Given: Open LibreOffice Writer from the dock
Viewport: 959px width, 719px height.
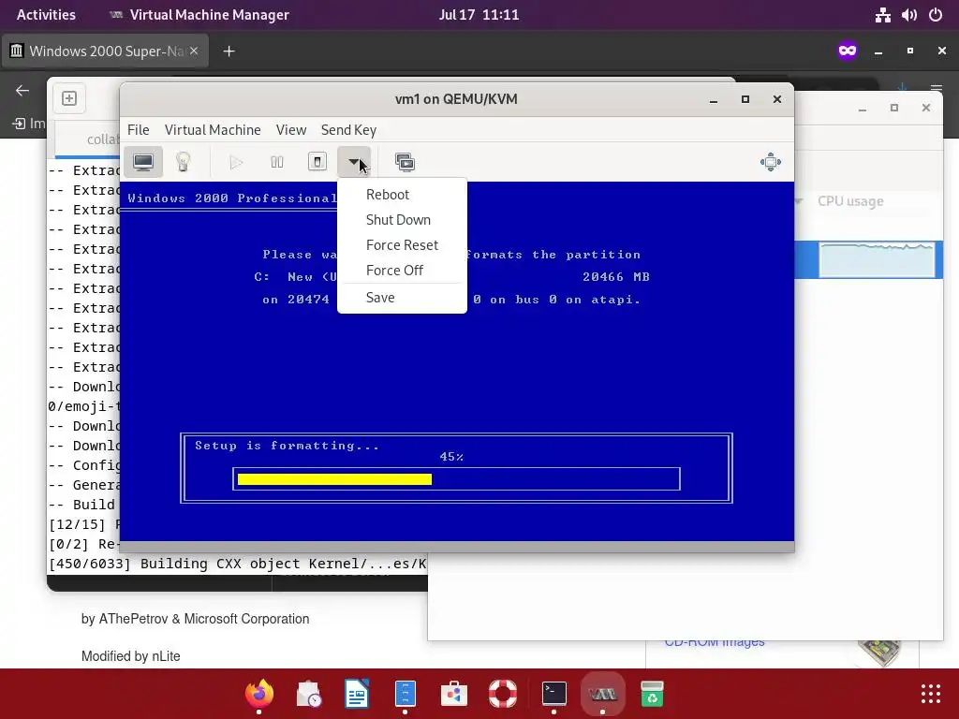Looking at the screenshot, I should 357,694.
